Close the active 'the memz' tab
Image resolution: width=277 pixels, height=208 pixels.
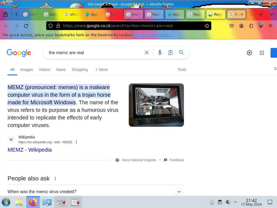[x=242, y=14]
